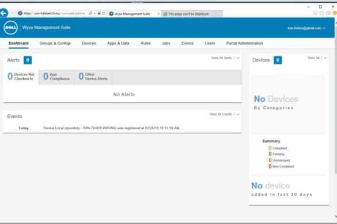The width and height of the screenshot is (337, 224).
Task: Click the search magnifier in address bar
Action: pyautogui.click(x=90, y=13)
